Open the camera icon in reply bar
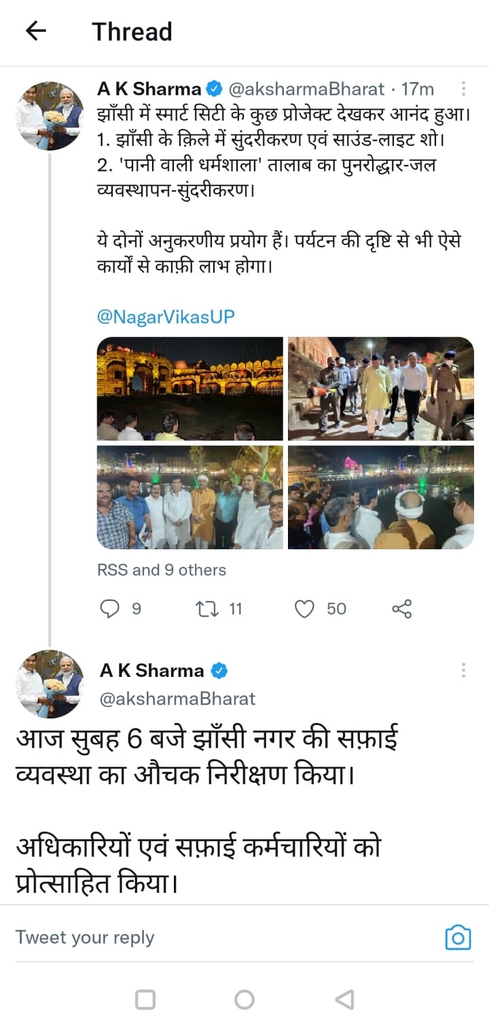489x1030 pixels. [458, 938]
